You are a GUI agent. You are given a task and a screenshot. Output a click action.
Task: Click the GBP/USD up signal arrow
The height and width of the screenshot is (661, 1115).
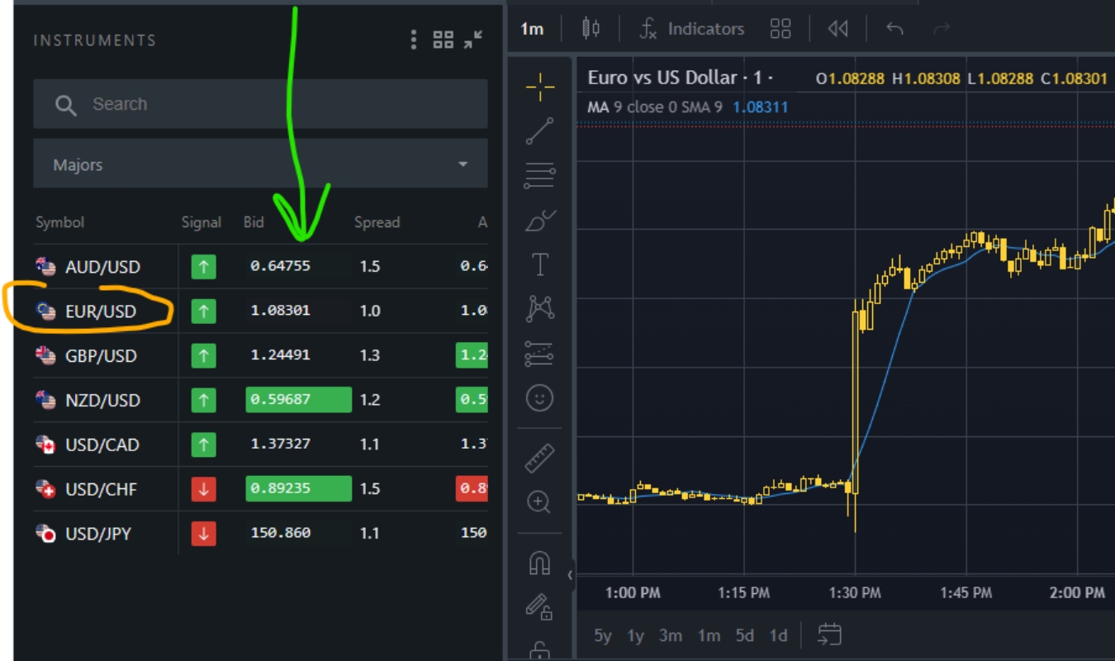pos(203,356)
